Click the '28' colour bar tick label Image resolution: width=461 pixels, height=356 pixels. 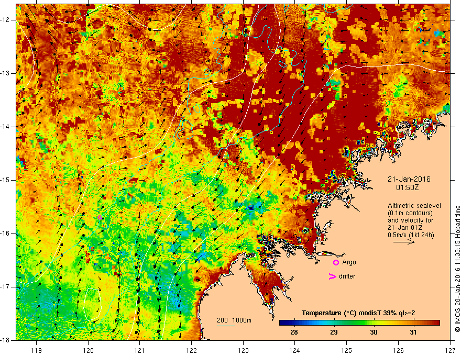point(294,332)
